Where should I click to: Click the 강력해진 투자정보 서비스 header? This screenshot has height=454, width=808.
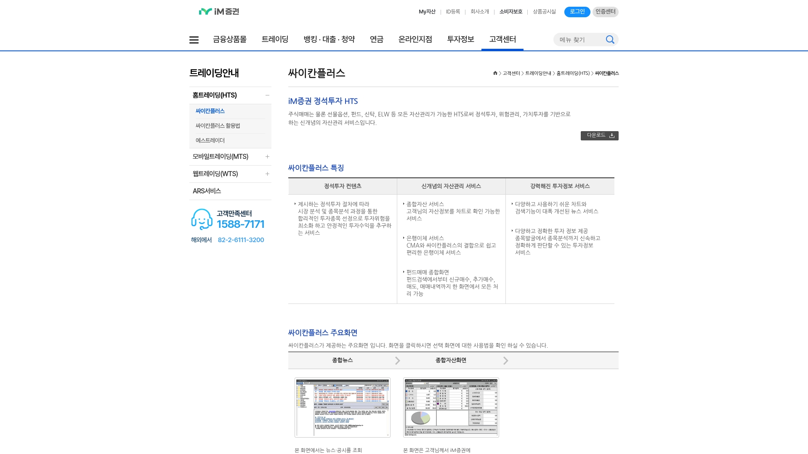(x=560, y=186)
